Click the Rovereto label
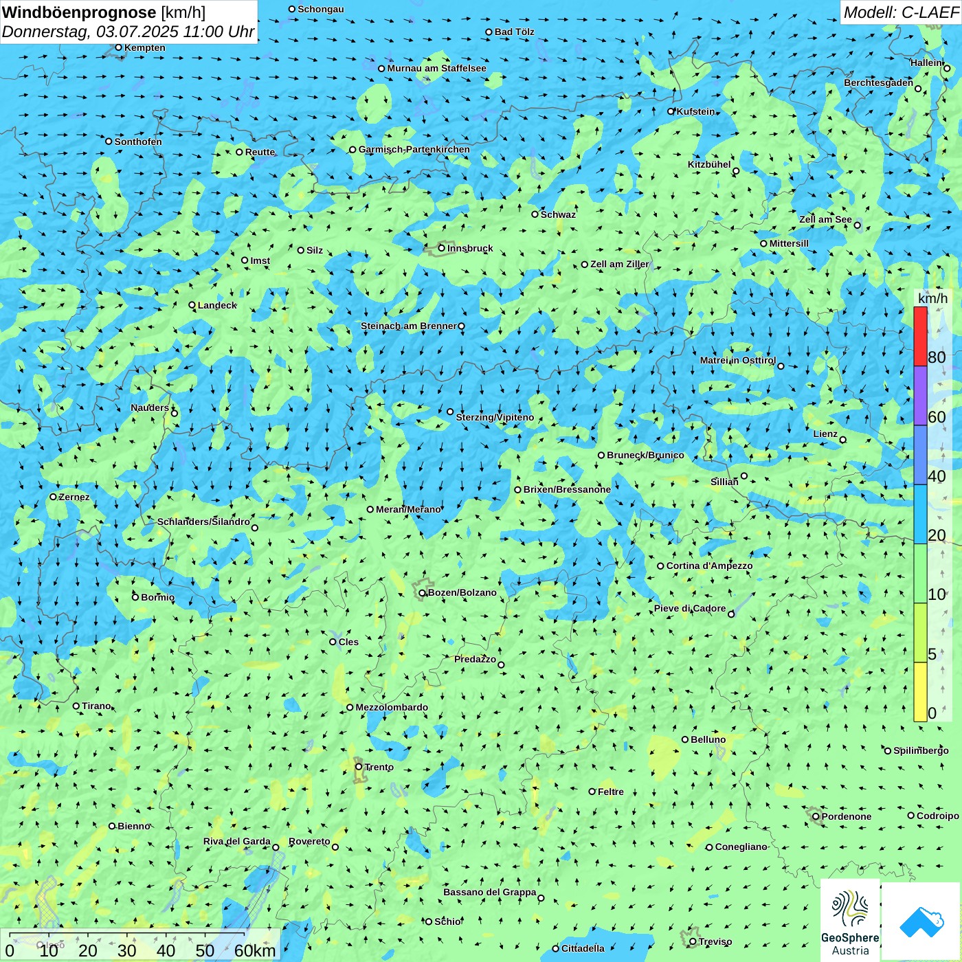 tap(309, 841)
